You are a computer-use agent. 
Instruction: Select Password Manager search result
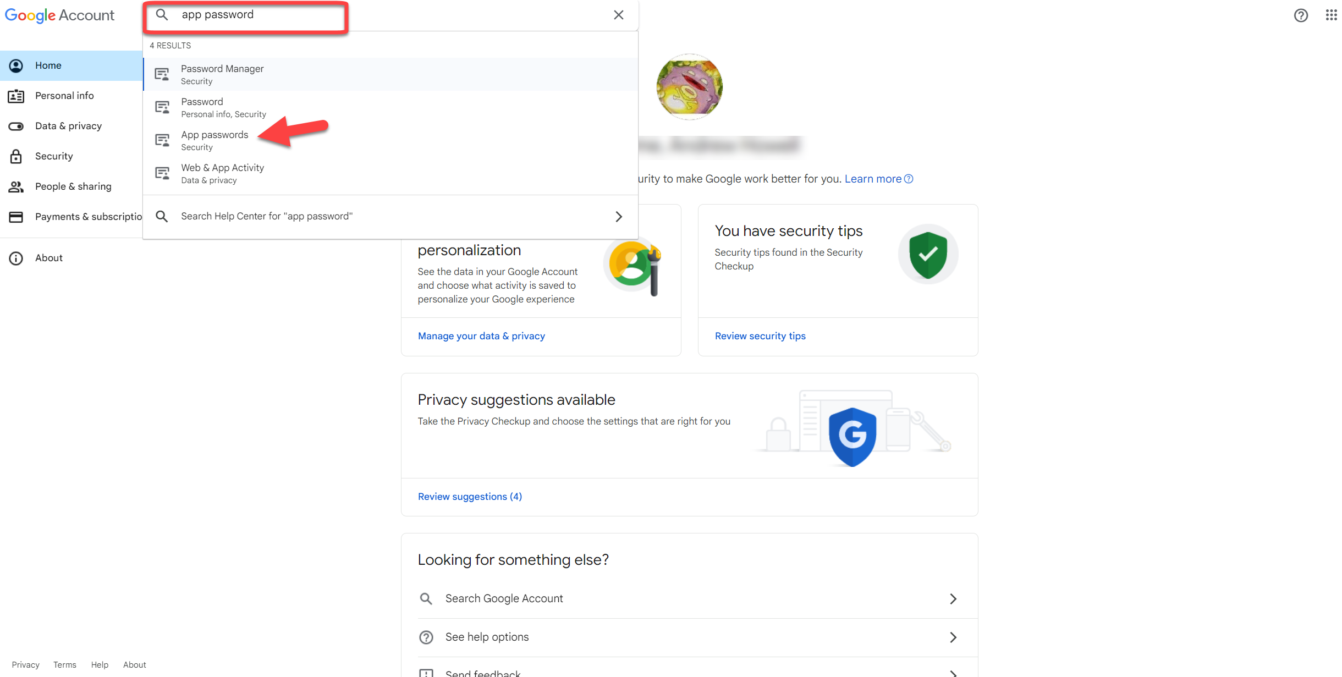(222, 74)
